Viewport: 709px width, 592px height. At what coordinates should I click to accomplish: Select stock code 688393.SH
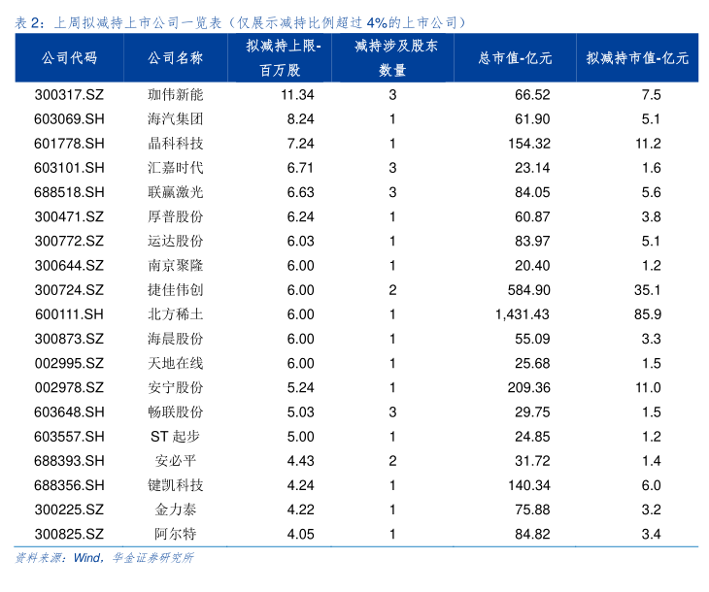pos(69,461)
